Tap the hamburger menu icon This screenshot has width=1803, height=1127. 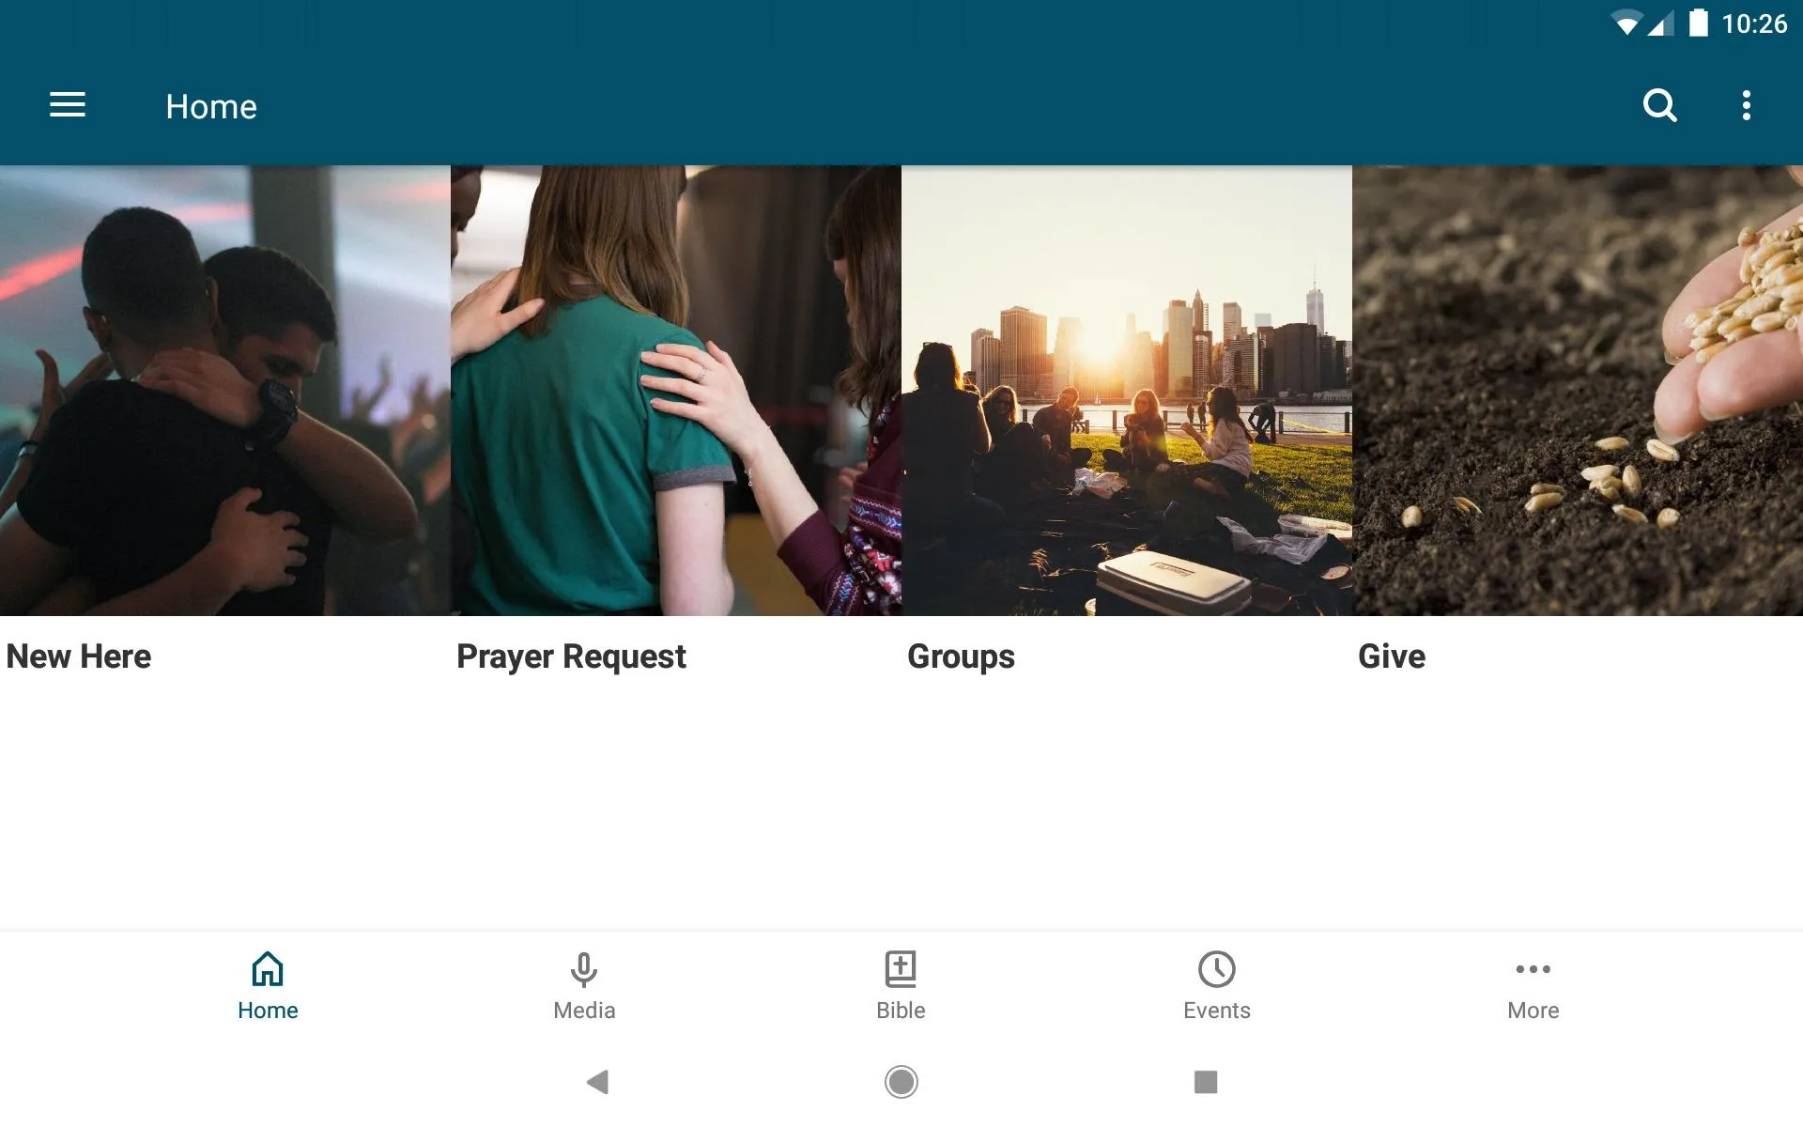[68, 105]
